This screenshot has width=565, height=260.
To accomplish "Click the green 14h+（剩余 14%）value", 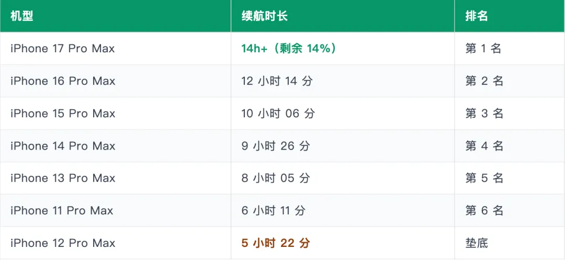I will coord(289,49).
